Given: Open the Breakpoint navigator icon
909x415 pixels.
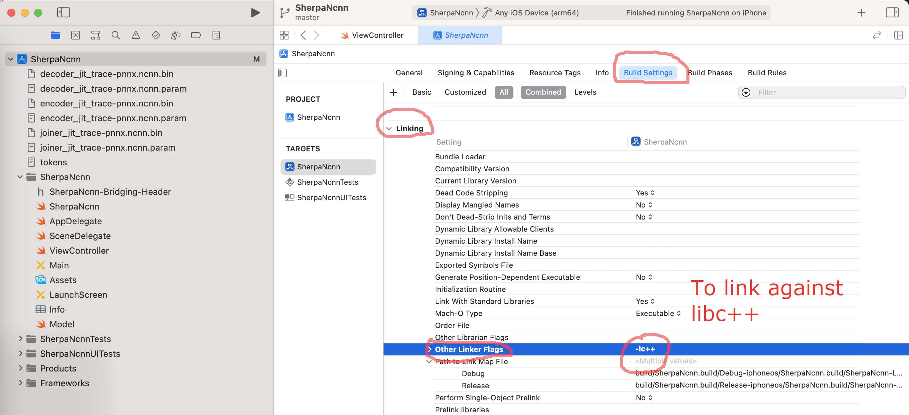Looking at the screenshot, I should (196, 35).
